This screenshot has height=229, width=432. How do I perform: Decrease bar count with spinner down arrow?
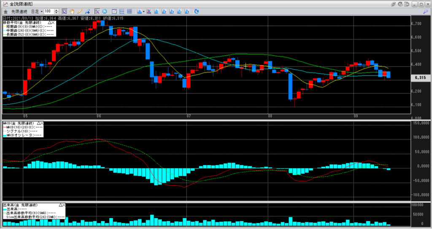(x=57, y=13)
